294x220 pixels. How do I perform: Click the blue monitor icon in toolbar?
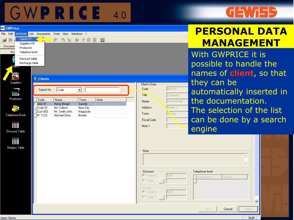[x=102, y=40]
